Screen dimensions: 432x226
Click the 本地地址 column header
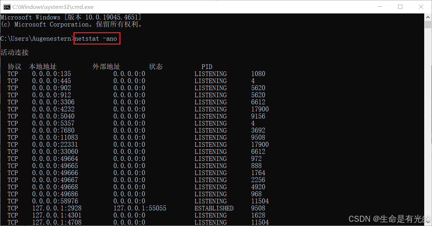(43, 67)
